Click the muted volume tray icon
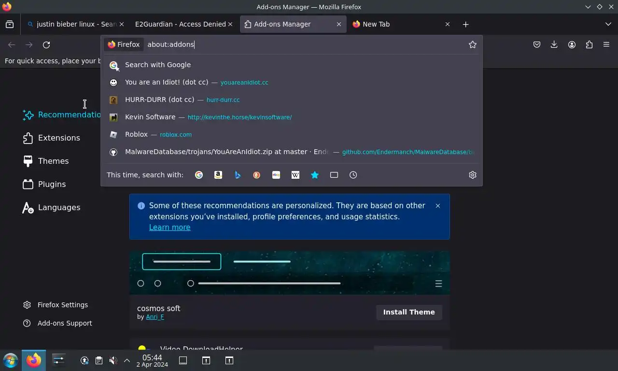This screenshot has width=618, height=371. (x=113, y=360)
